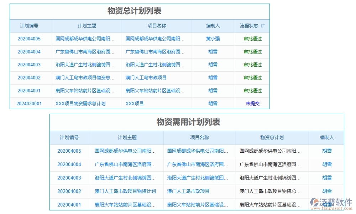356x214 pixels.
Task: Click 审批通过 status of plan 202004001
Action: coord(252,91)
